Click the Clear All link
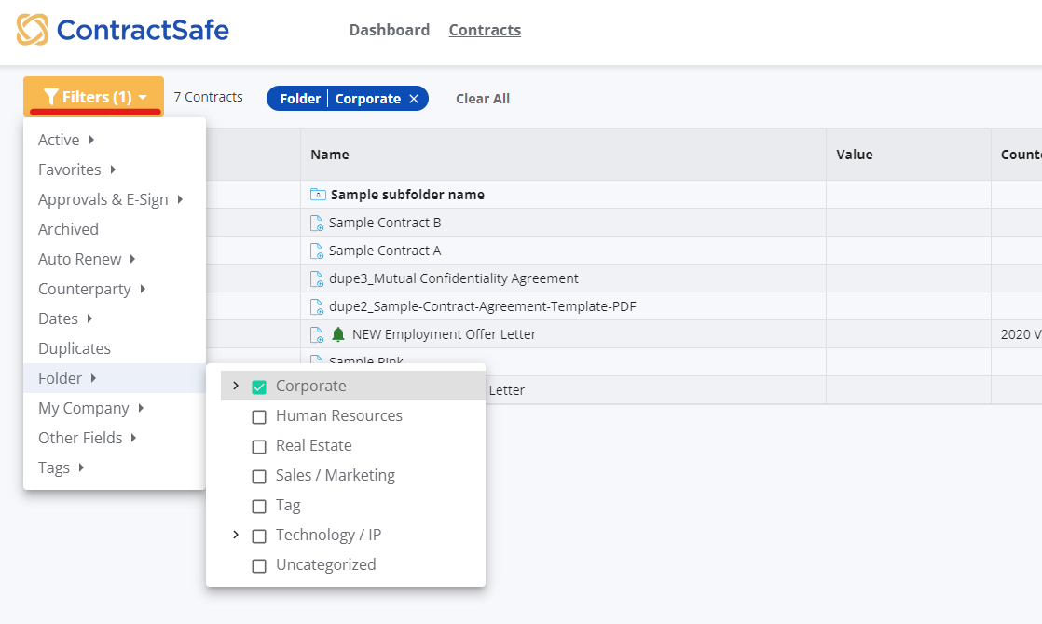This screenshot has width=1042, height=624. [483, 98]
